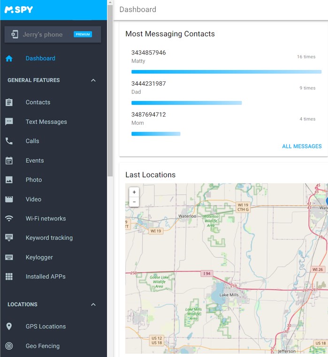Zoom out on the Last Locations map
Image resolution: width=328 pixels, height=357 pixels.
point(134,202)
